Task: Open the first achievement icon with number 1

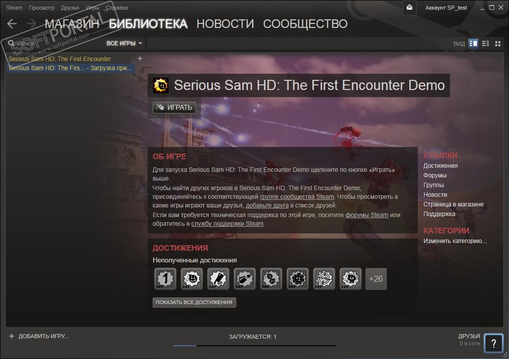Action: click(165, 279)
